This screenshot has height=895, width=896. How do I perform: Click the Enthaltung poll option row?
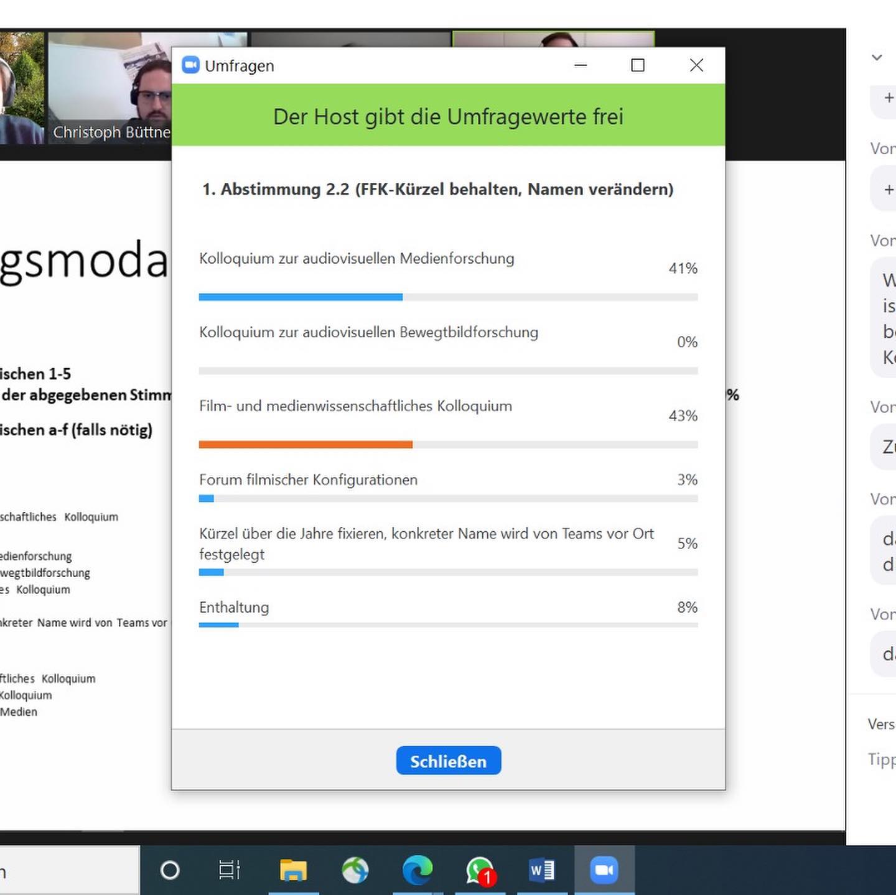(448, 608)
